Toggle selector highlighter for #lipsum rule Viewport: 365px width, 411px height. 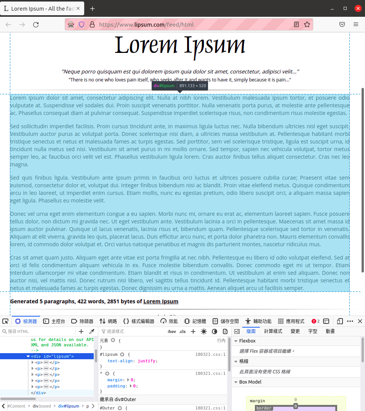click(x=122, y=354)
